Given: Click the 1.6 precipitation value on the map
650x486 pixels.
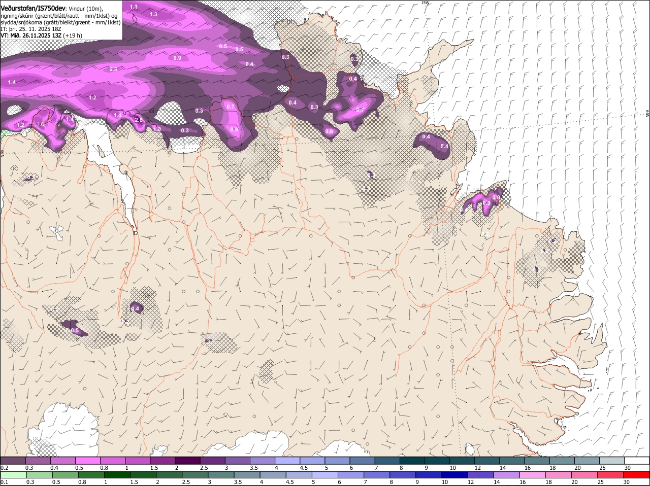Looking at the screenshot, I should click(x=41, y=124).
